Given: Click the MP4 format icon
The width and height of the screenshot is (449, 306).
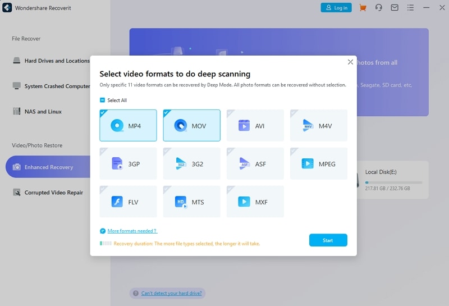Looking at the screenshot, I should point(117,126).
